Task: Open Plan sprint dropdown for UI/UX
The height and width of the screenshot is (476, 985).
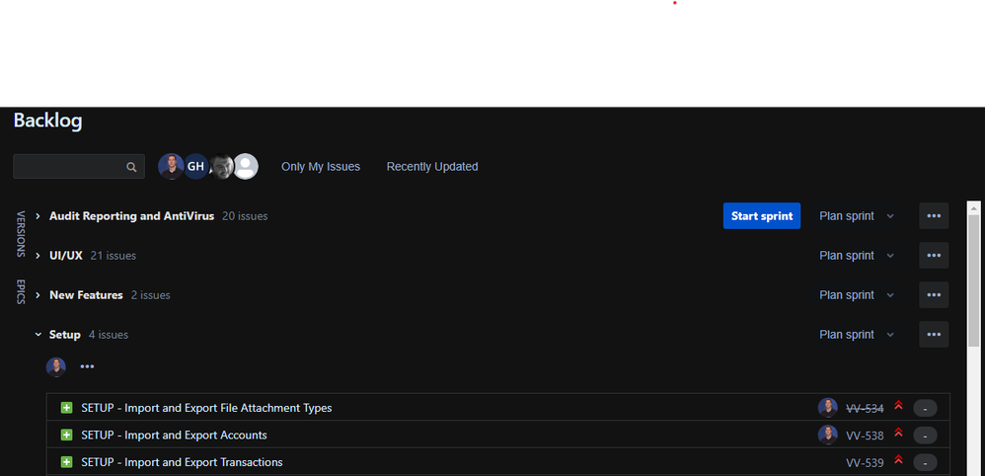Action: [857, 256]
